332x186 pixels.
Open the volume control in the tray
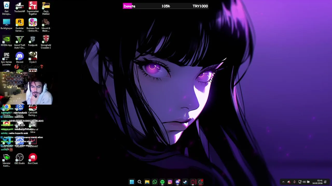[x=304, y=182]
